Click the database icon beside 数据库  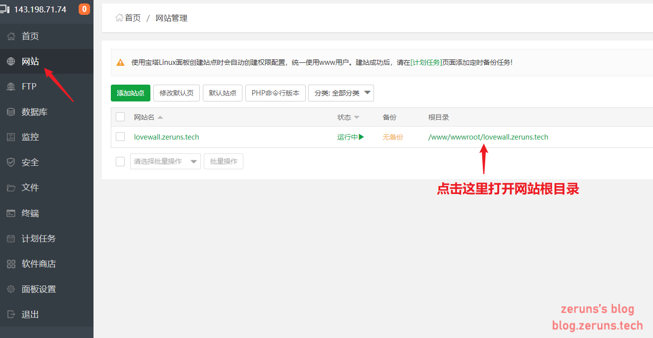pos(11,112)
